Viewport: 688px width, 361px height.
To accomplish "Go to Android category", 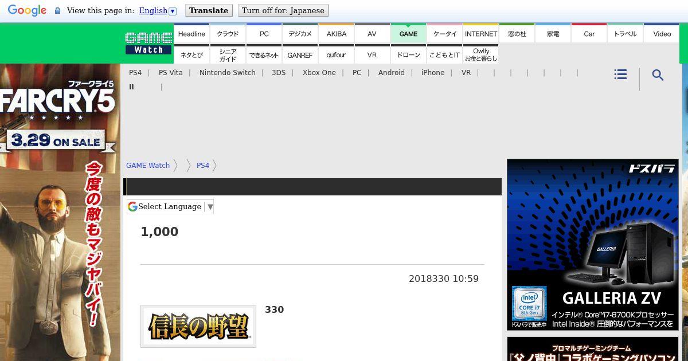I will [x=392, y=73].
